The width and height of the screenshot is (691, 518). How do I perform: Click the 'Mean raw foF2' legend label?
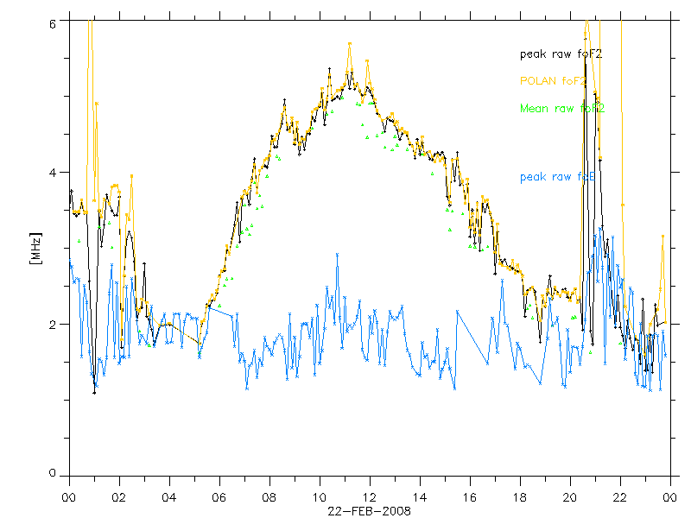pos(562,109)
